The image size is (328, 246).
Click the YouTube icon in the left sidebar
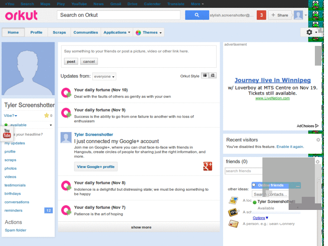pyautogui.click(x=7, y=133)
